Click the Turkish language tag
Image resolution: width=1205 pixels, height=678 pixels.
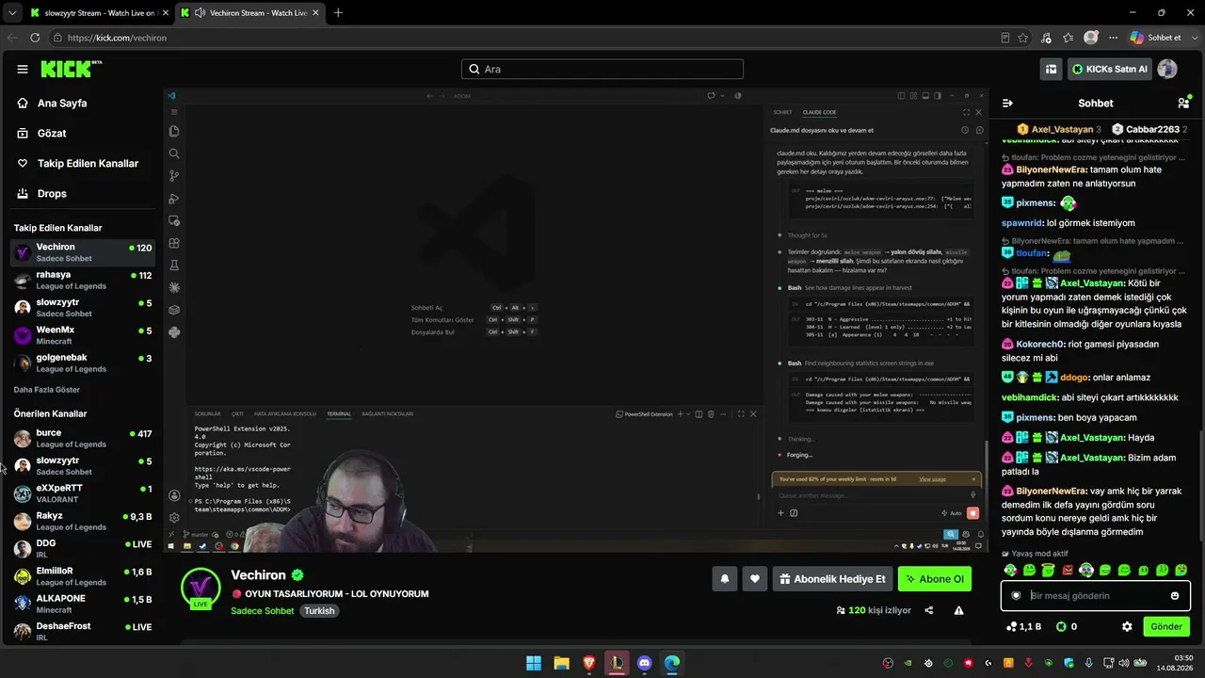pos(319,611)
